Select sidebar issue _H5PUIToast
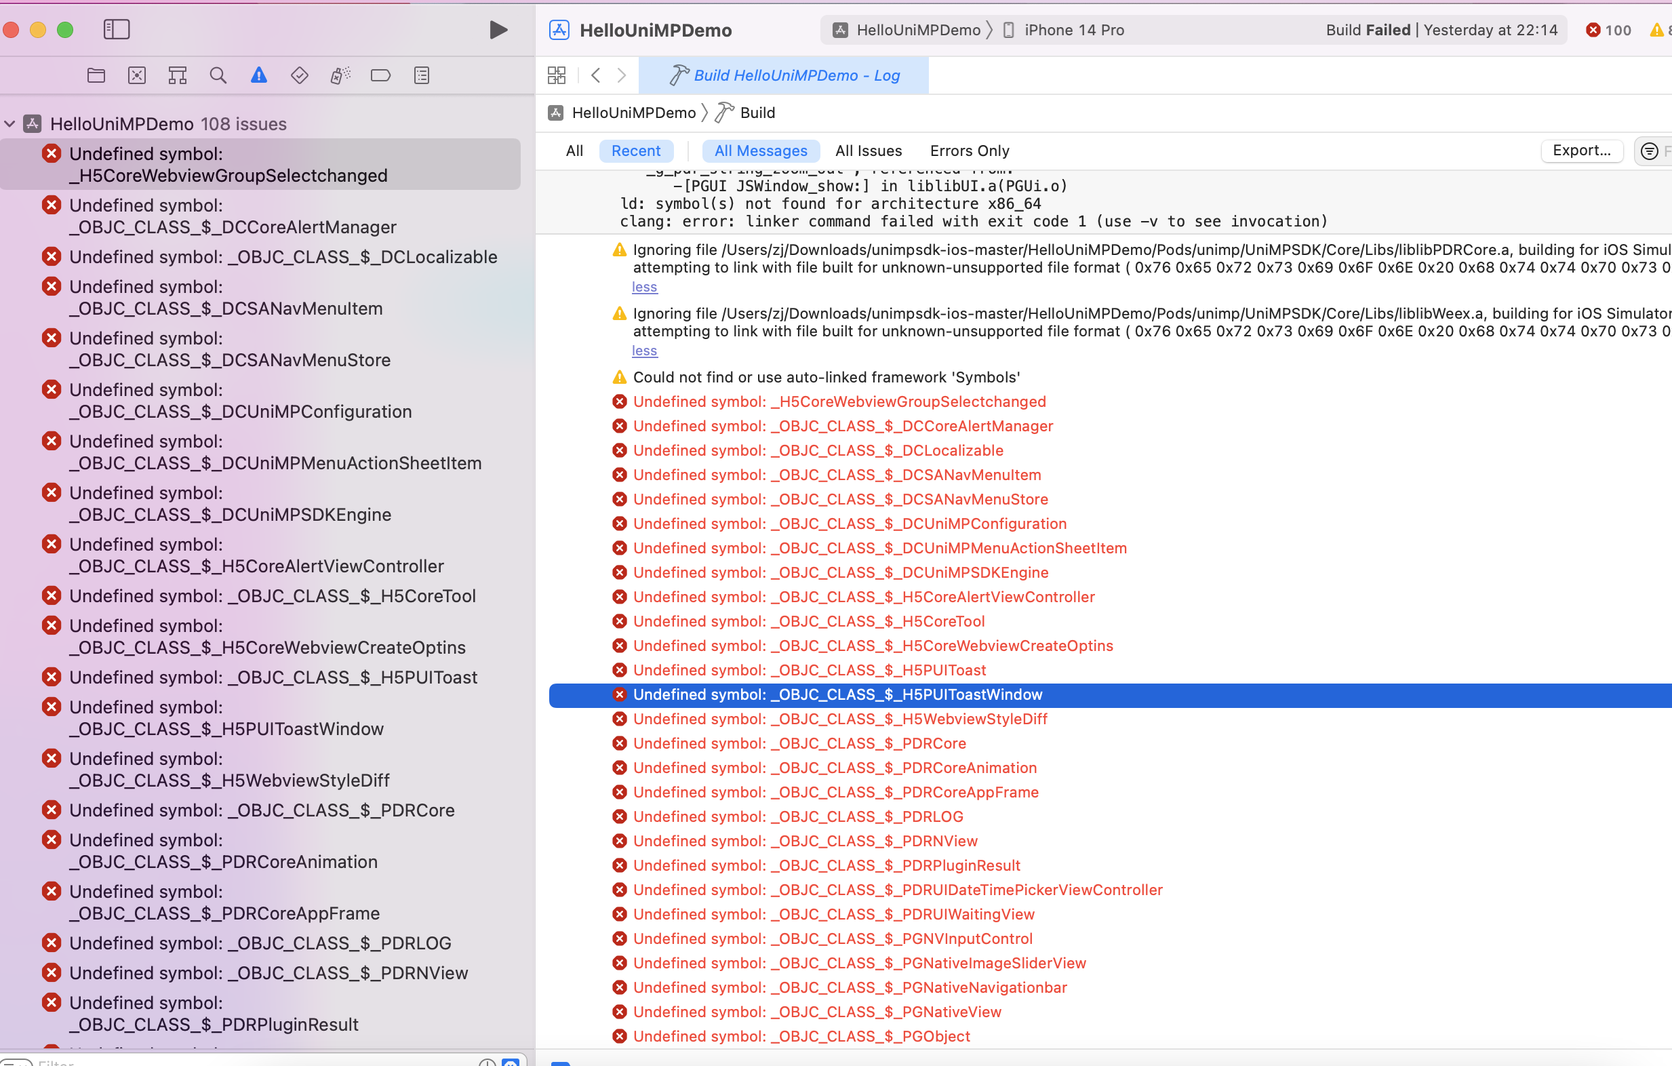 pos(260,677)
